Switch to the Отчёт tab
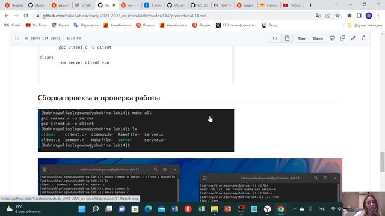Screen dimensions: 385x216 tap(83, 5)
